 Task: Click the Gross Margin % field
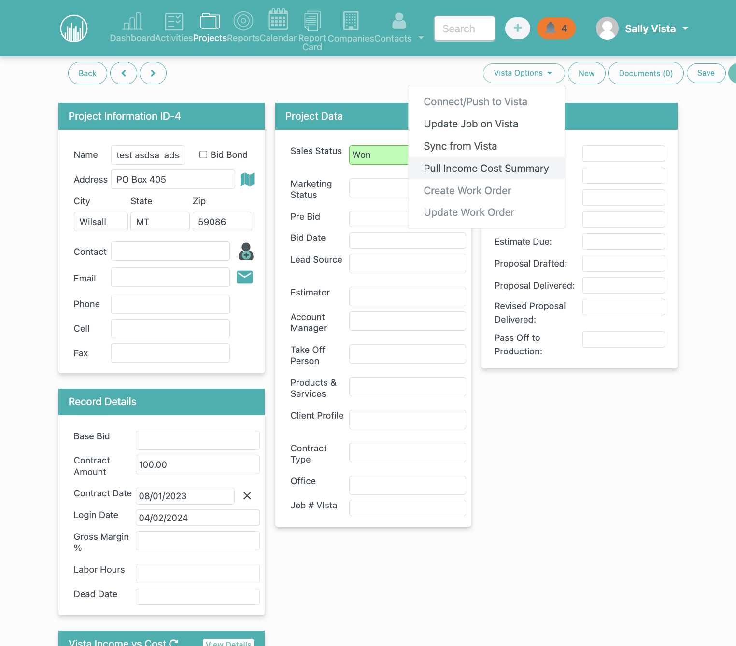point(198,541)
